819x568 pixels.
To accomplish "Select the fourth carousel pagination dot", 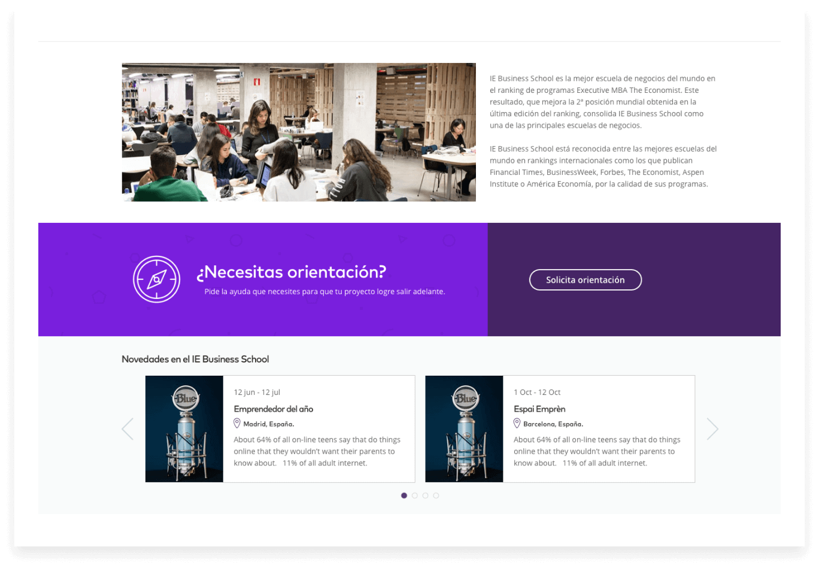I will pos(436,496).
